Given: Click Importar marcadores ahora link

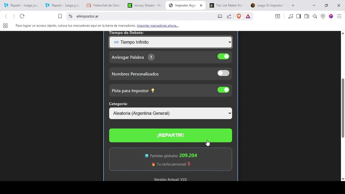Looking at the screenshot, I should 158,26.
